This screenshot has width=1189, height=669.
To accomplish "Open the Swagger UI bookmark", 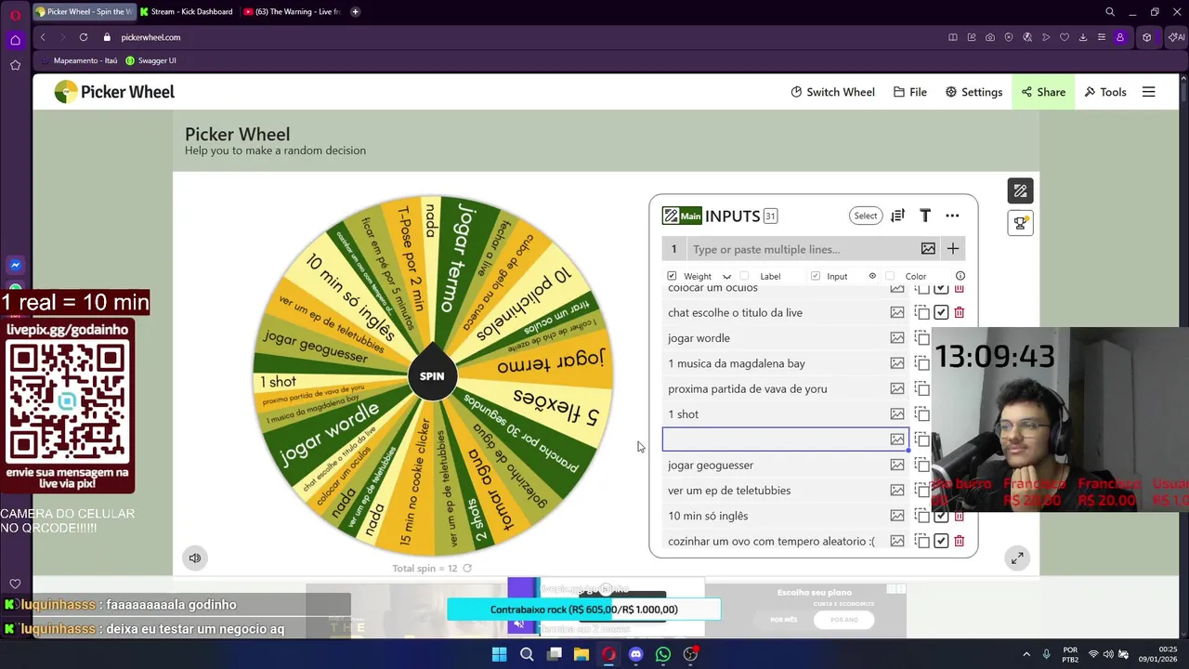I will [150, 60].
